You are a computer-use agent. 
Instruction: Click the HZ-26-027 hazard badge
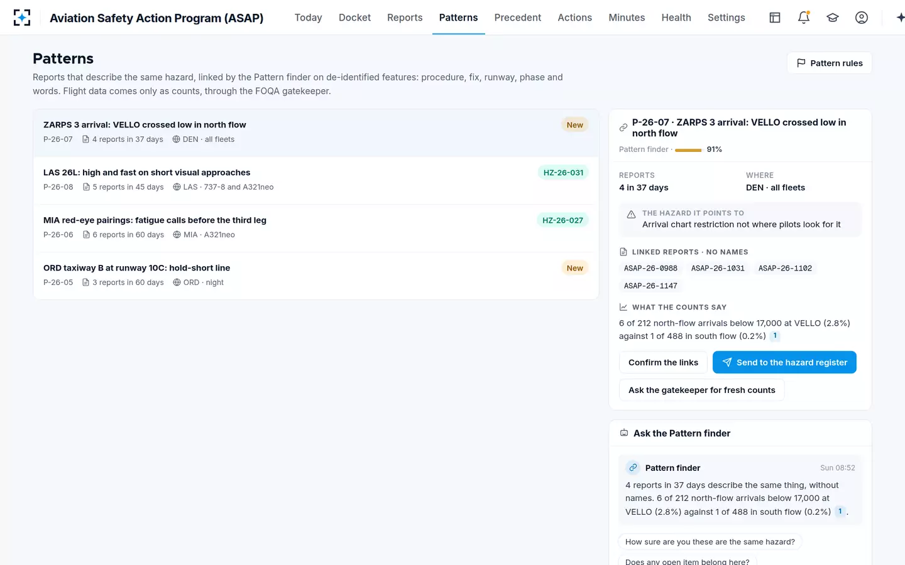562,220
